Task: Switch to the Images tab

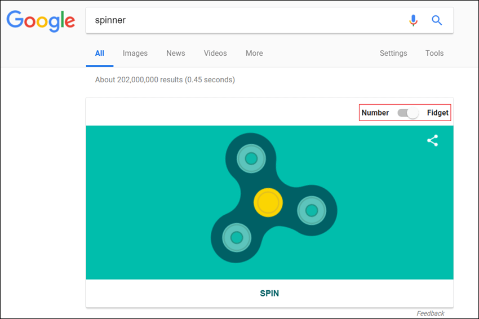Action: click(135, 53)
